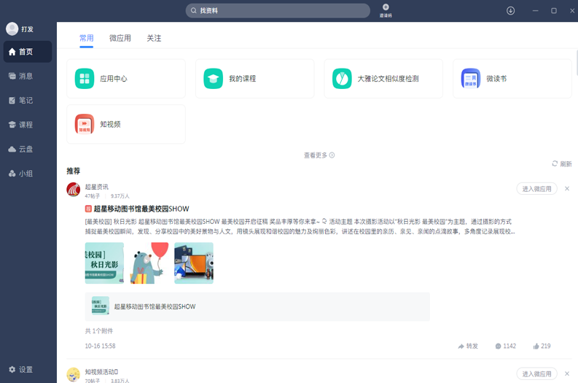
Task: Click the 邀请码 plus icon
Action: [x=386, y=7]
